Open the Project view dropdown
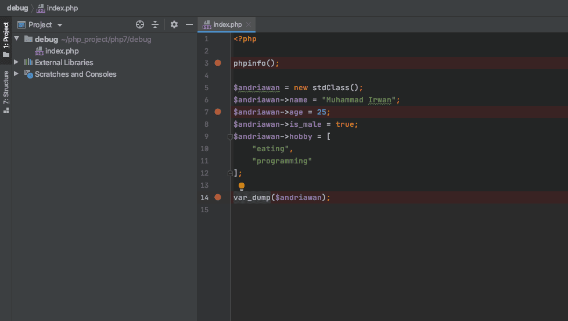Viewport: 568px width, 321px height. 59,25
